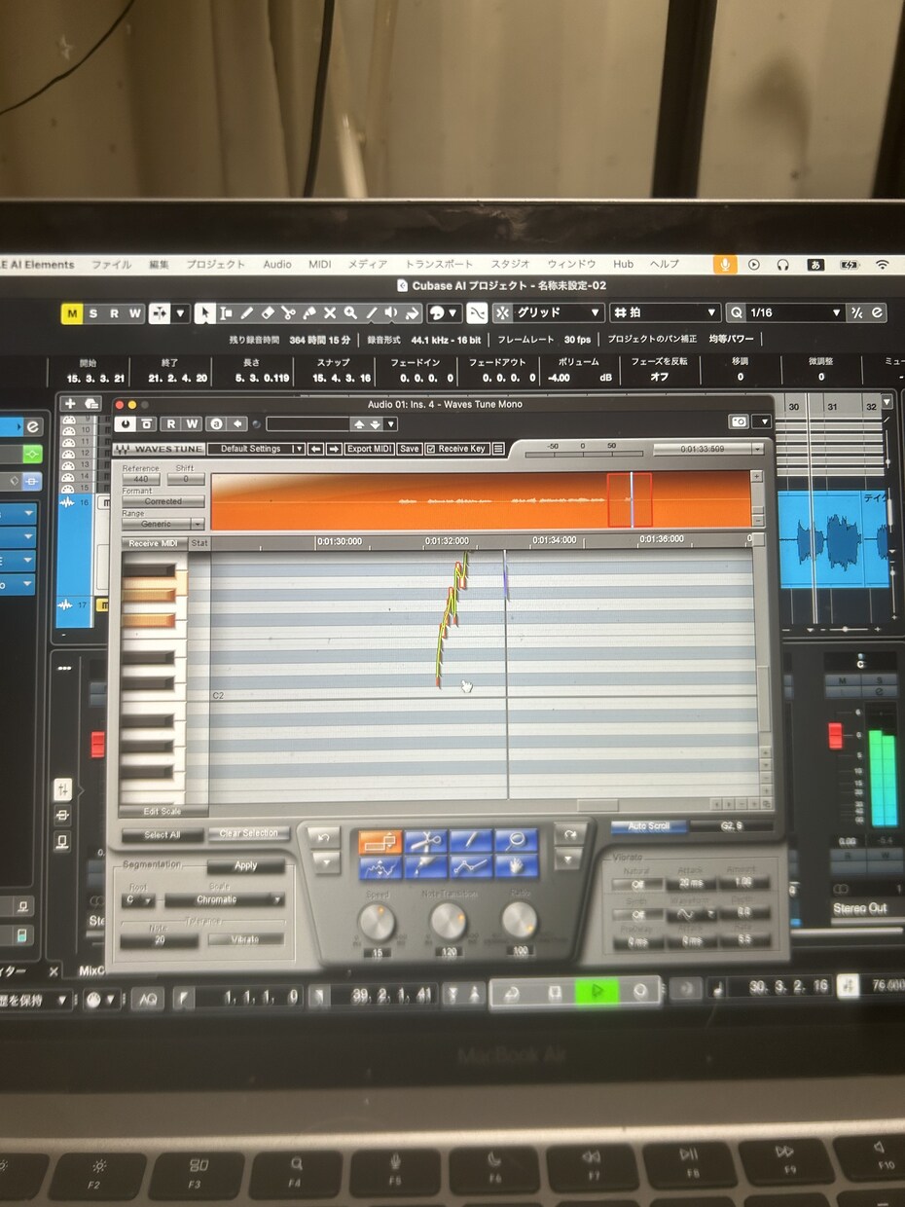This screenshot has width=905, height=1207.
Task: Toggle Snap on/off in Cubase toolbar
Action: coord(477,312)
